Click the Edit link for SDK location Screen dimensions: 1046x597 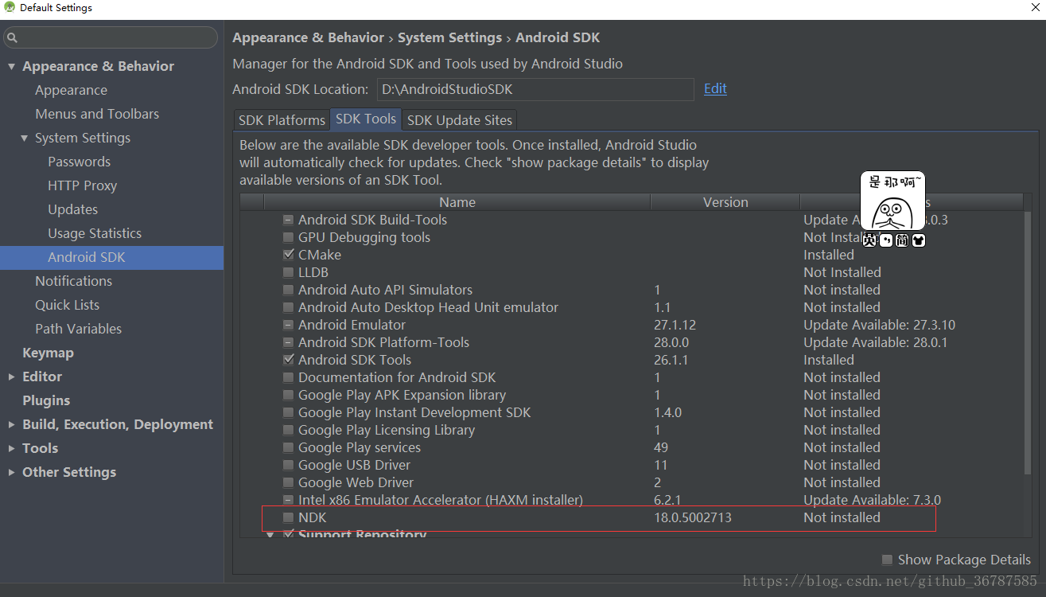(x=715, y=88)
